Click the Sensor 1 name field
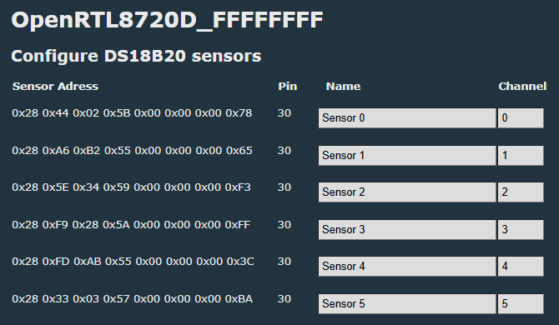This screenshot has height=325, width=559. (x=407, y=155)
